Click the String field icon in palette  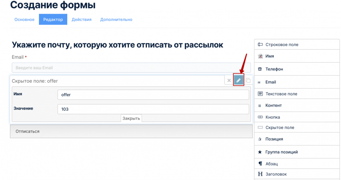coord(260,44)
